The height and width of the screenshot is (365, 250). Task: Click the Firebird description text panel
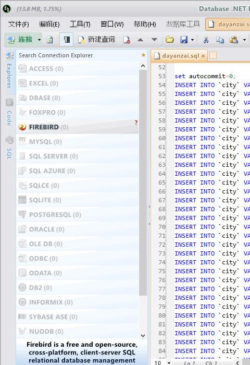tap(82, 352)
